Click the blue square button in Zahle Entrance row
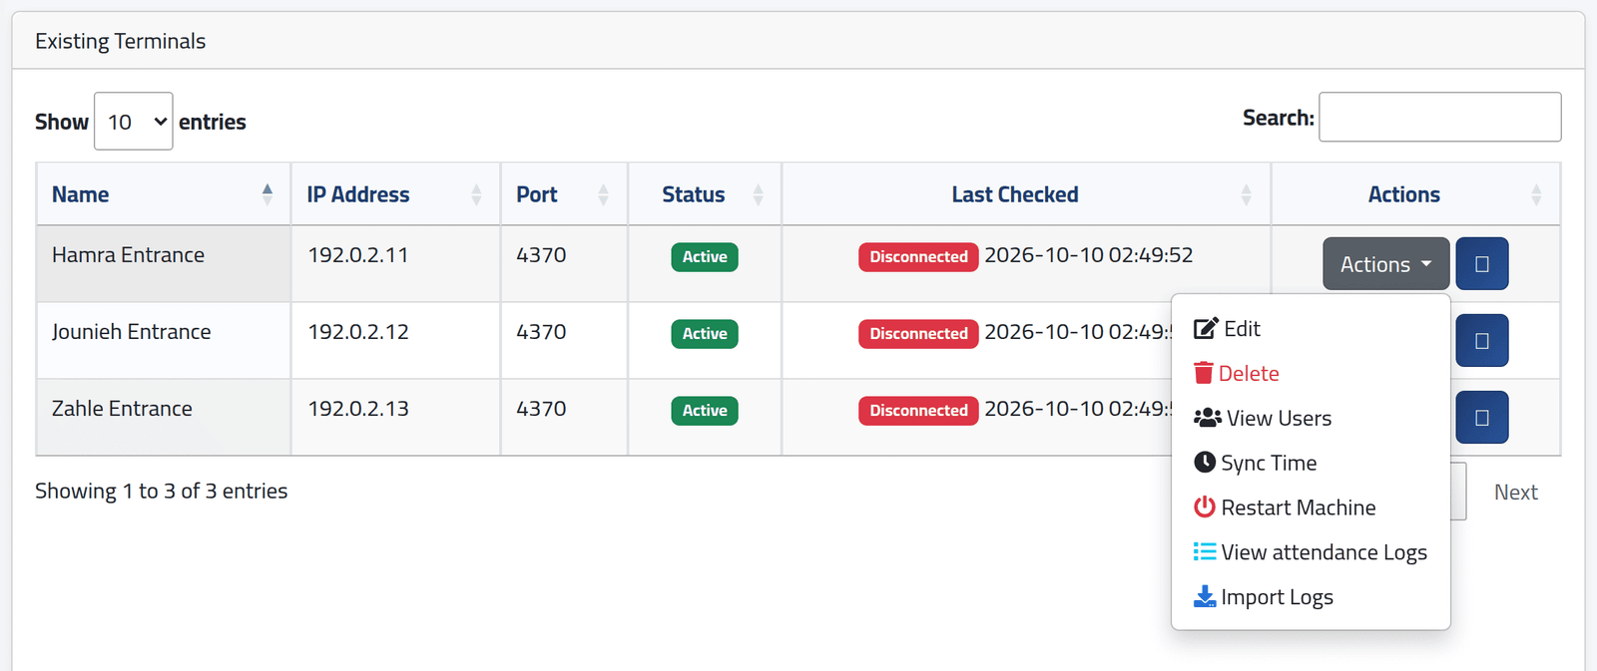Screen dimensions: 1597x671 pos(1482,418)
